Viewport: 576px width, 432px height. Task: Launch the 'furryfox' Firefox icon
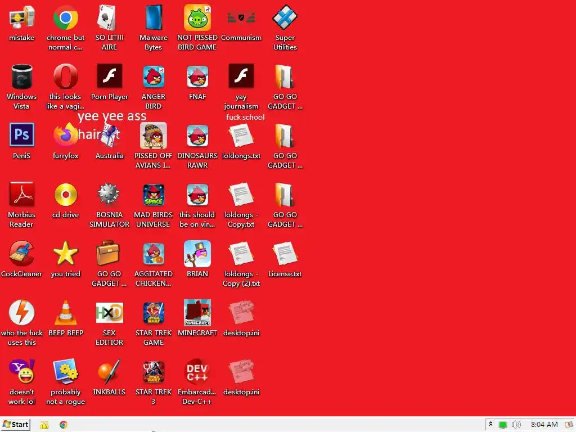coord(65,135)
